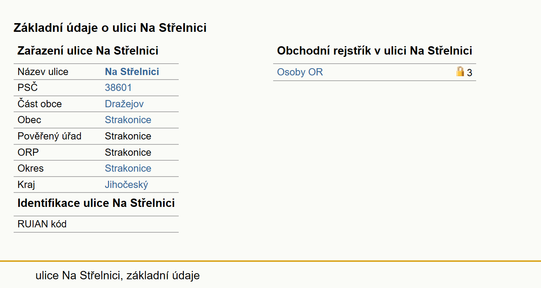Image resolution: width=541 pixels, height=288 pixels.
Task: Select the Zařazení ulice Na Střelnici heading
Action: (x=88, y=51)
